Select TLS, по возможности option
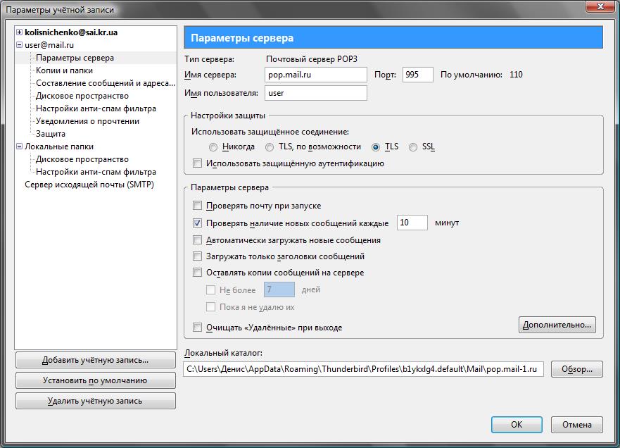 click(270, 147)
